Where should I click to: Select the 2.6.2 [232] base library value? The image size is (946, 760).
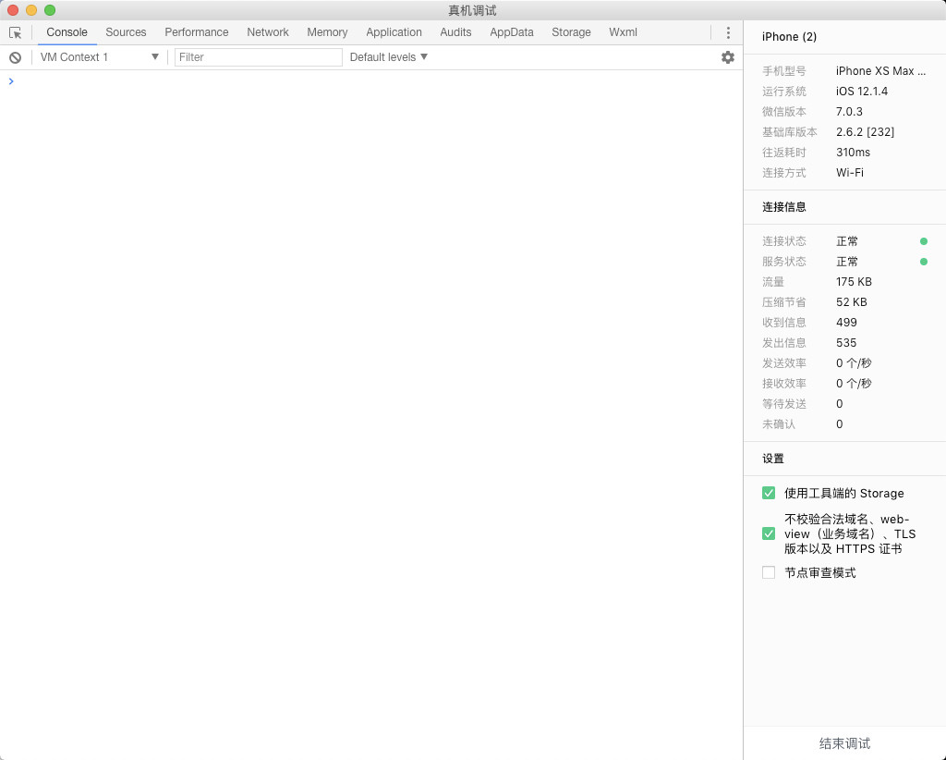(865, 132)
